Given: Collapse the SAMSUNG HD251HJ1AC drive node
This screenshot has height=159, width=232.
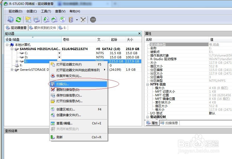Looking at the screenshot, I should [12, 49].
